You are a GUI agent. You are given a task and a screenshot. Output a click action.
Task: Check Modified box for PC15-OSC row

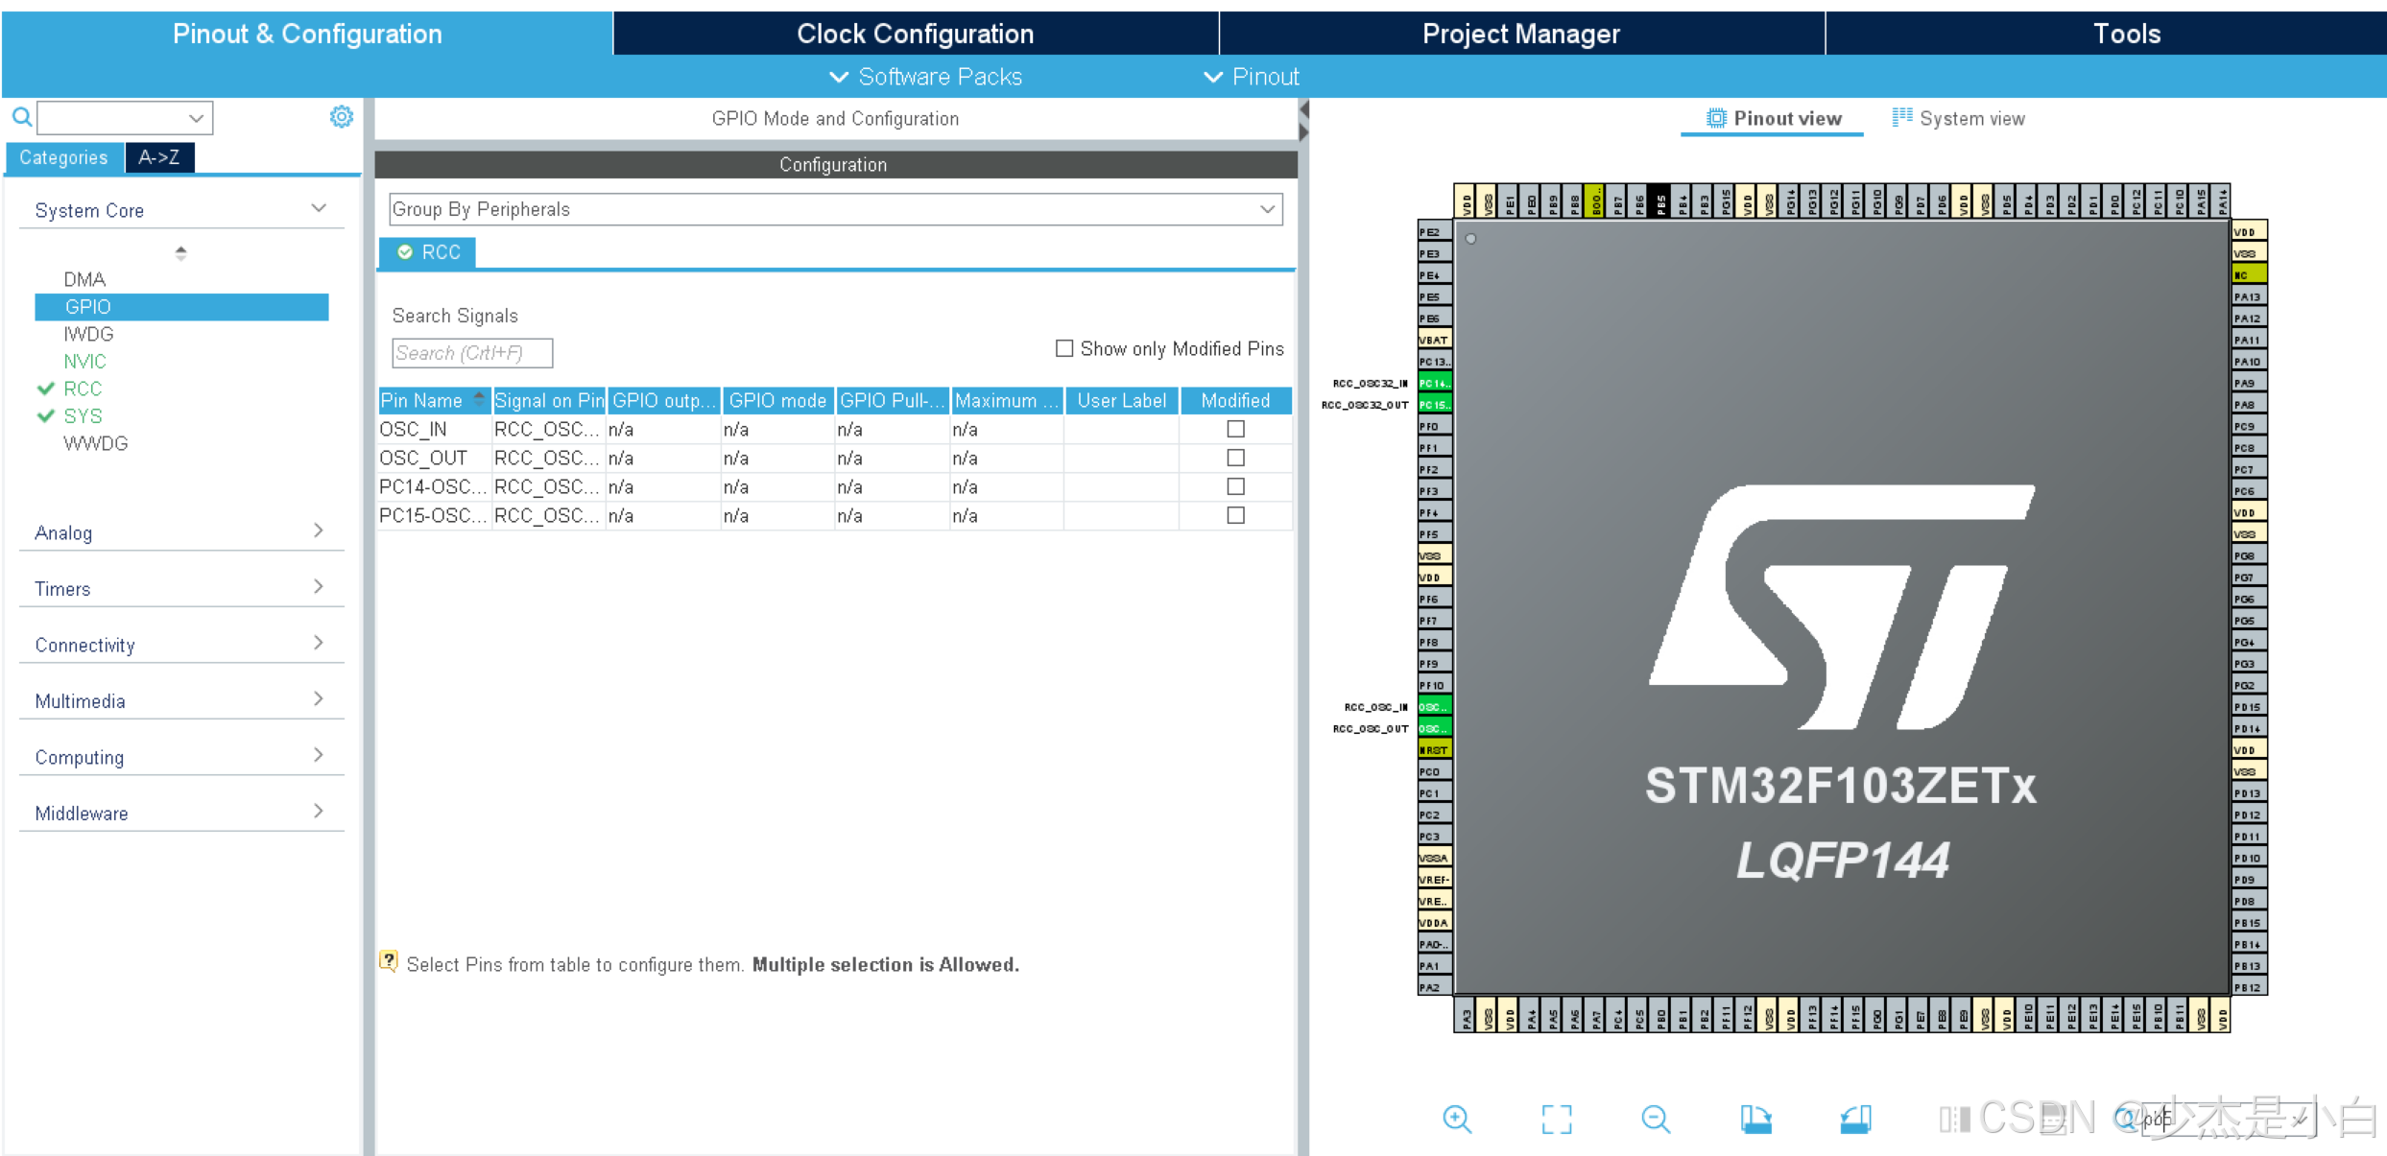1235,515
